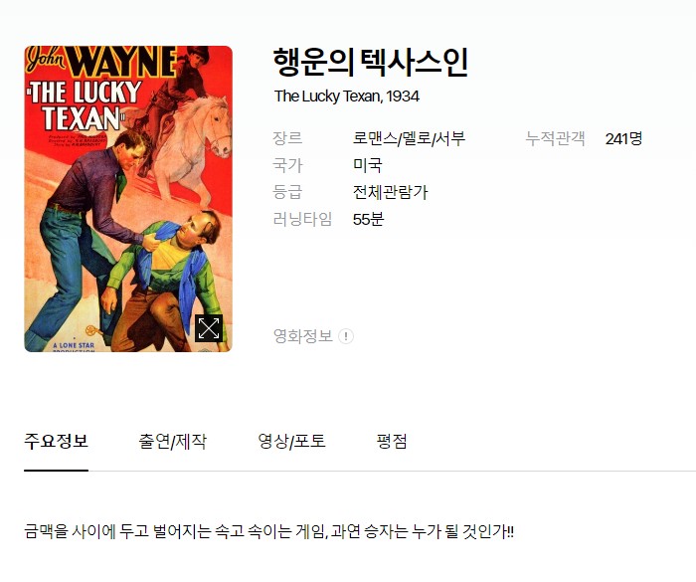The height and width of the screenshot is (582, 696).
Task: Switch to the 출연/제작 tab
Action: [172, 441]
